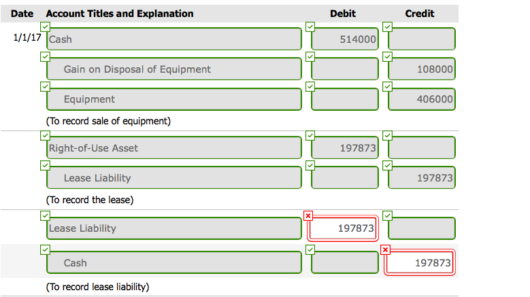Screen dimensions: 530x297
Task: Click the Equipment credit field showing 406000
Action: 422,99
